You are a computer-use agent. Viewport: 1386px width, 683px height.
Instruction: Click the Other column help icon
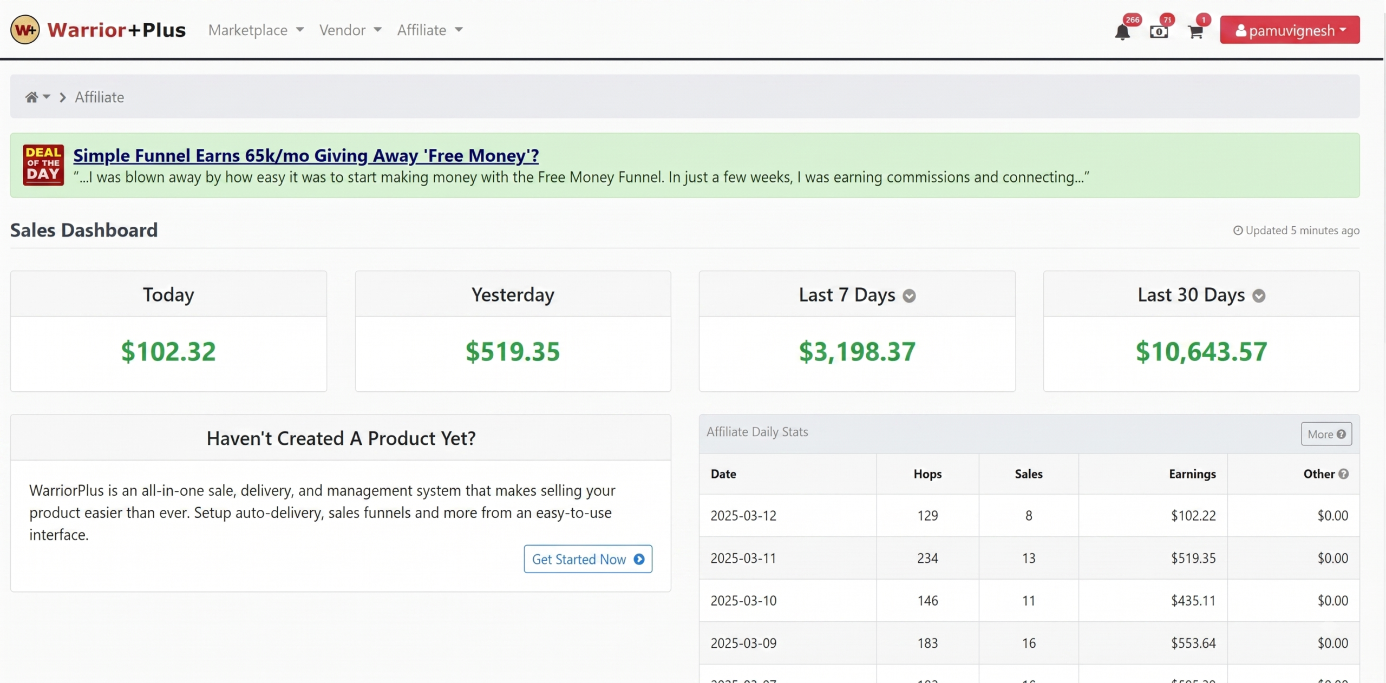tap(1343, 474)
